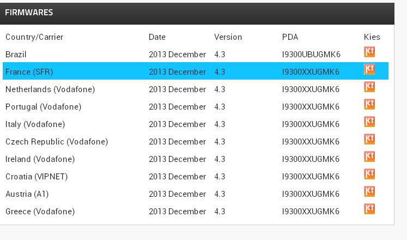Choose the Ireland (Vodafone) firmware entry
The image size is (407, 247).
pyautogui.click(x=196, y=159)
